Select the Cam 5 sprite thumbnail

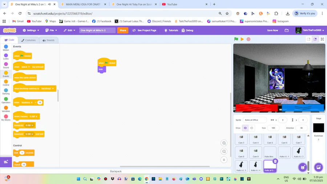coord(270,139)
